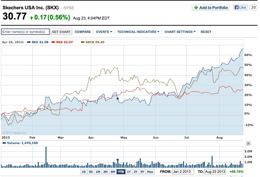Click the green plus Add to Portfolio icon
The width and height of the screenshot is (260, 177).
click(196, 7)
